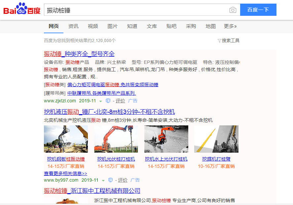Click the 百度一下 search button
This screenshot has height=205, width=293.
click(x=258, y=10)
